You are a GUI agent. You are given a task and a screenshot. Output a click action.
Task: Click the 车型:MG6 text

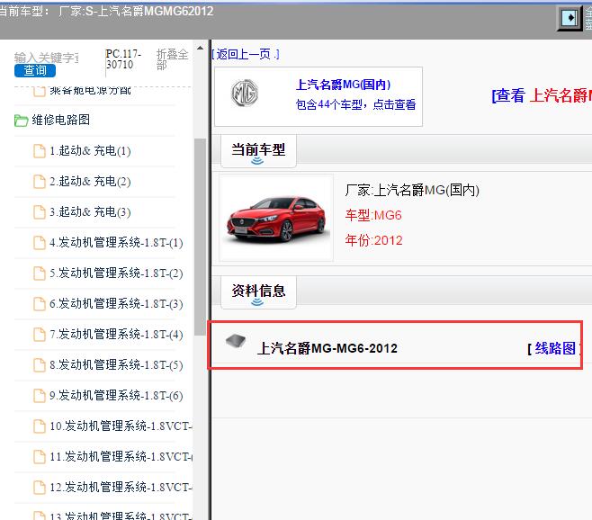click(x=373, y=215)
